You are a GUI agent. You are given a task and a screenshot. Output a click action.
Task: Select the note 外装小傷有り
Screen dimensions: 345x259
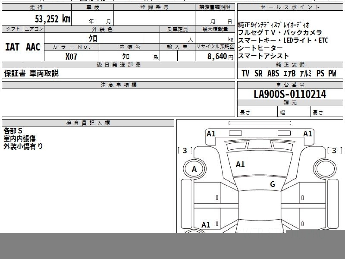pos(23,146)
